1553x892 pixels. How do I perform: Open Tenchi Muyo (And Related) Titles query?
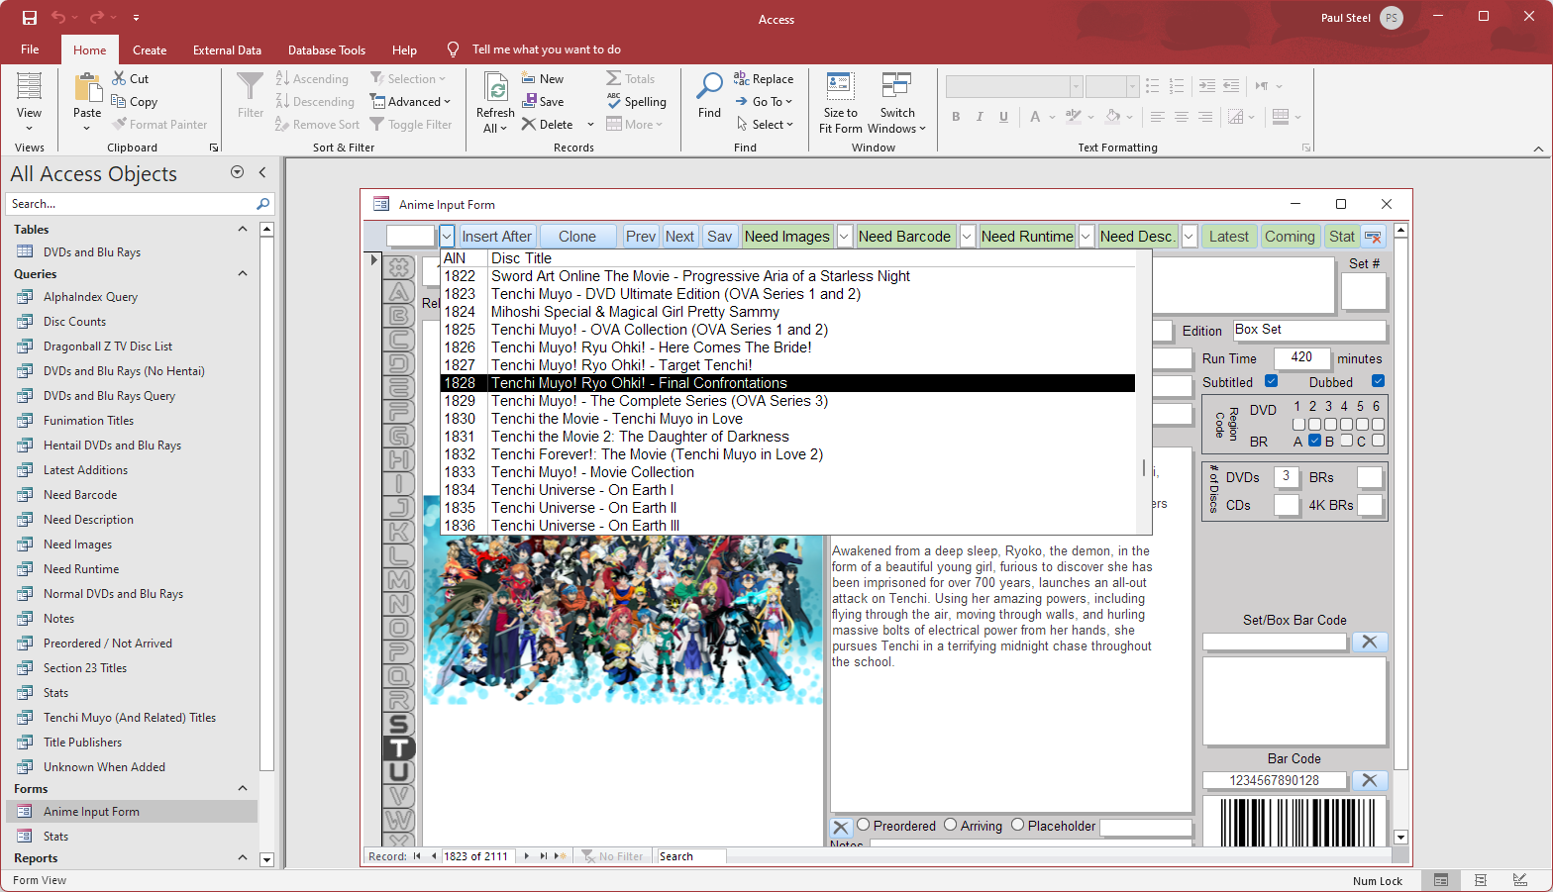(130, 718)
